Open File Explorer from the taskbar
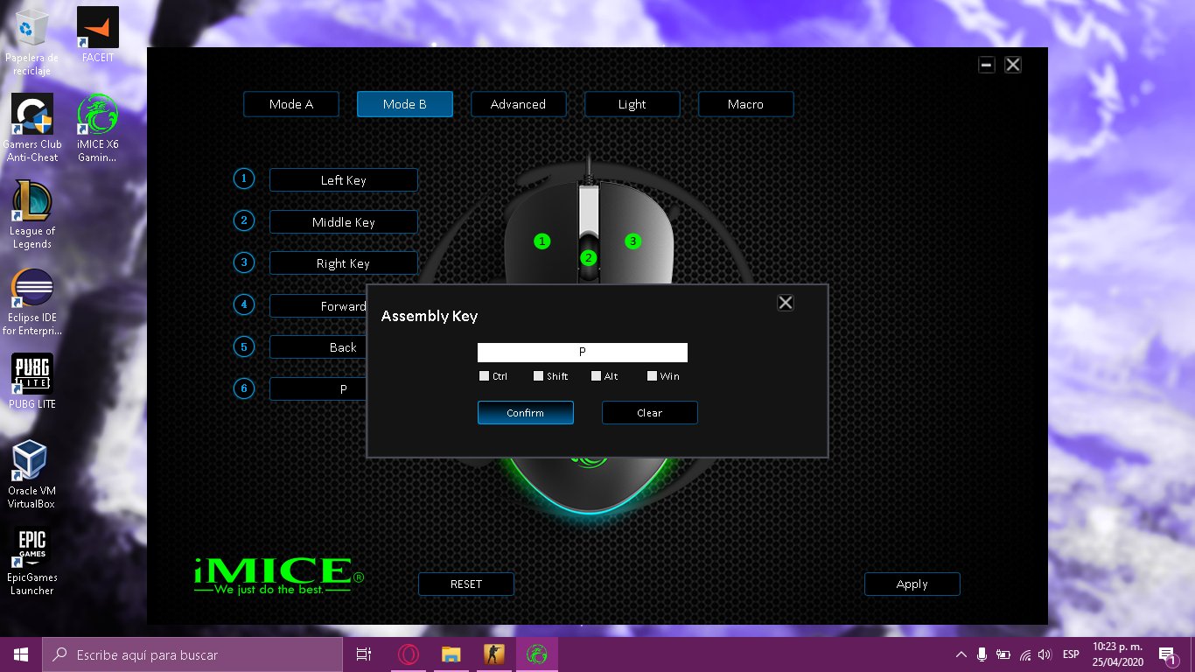1195x672 pixels. point(451,654)
